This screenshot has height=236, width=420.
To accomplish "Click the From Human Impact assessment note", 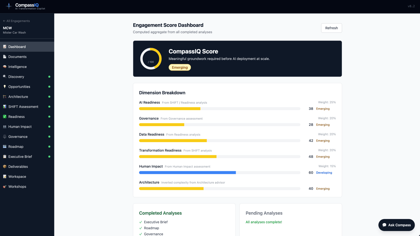I will click(187, 167).
